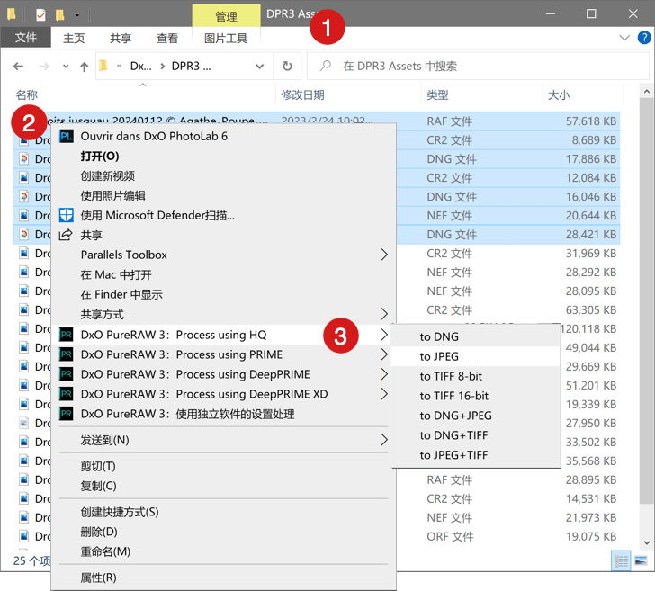Choose 剪切(T) in the context menu

tap(224, 466)
